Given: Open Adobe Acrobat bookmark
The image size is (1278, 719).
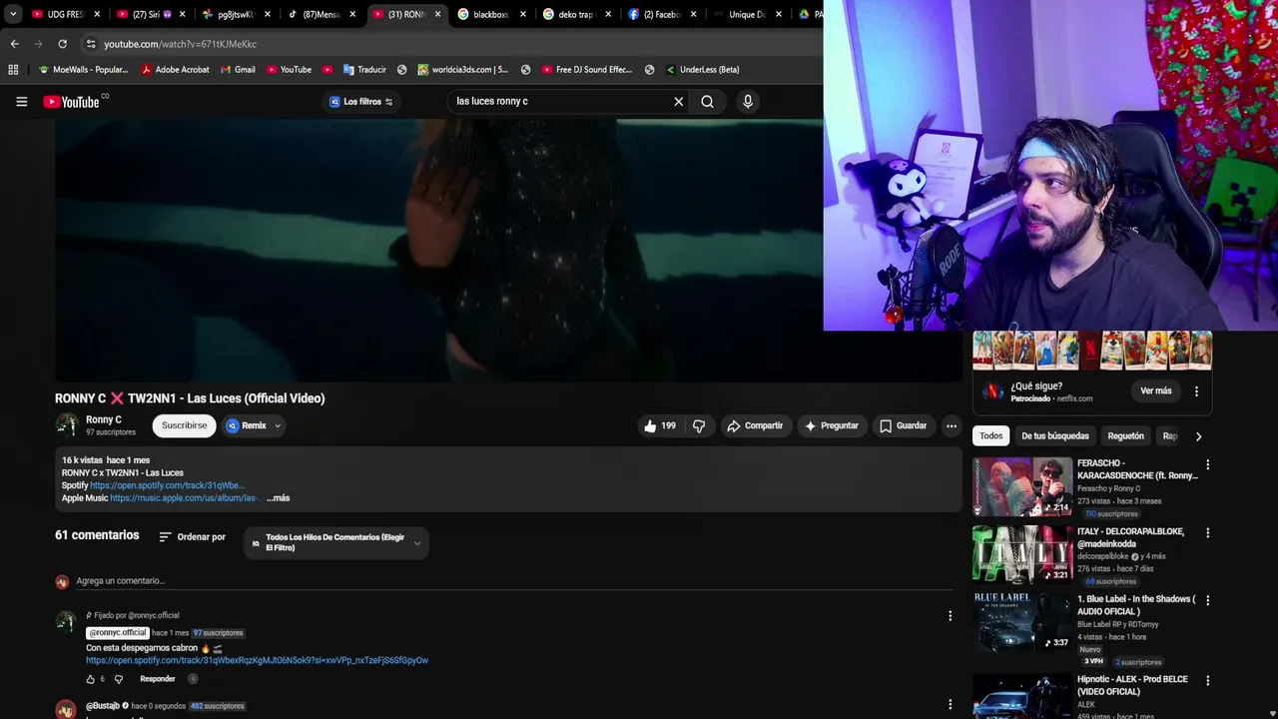Looking at the screenshot, I should (x=176, y=70).
